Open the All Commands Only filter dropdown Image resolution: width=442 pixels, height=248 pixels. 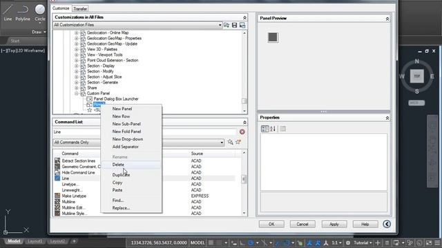click(x=222, y=143)
